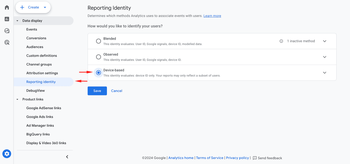Click 'How would you like to identify your users?' text
This screenshot has width=350, height=164.
pyautogui.click(x=125, y=26)
